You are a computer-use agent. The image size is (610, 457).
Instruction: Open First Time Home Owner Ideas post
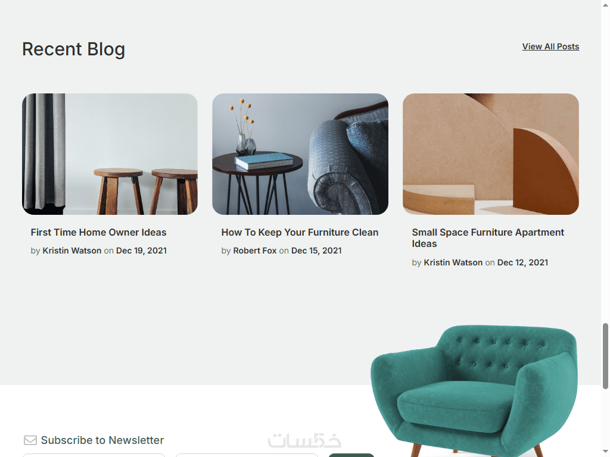tap(98, 233)
